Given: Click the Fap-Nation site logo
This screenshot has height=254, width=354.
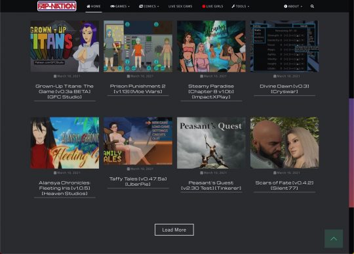Looking at the screenshot, I should [57, 6].
